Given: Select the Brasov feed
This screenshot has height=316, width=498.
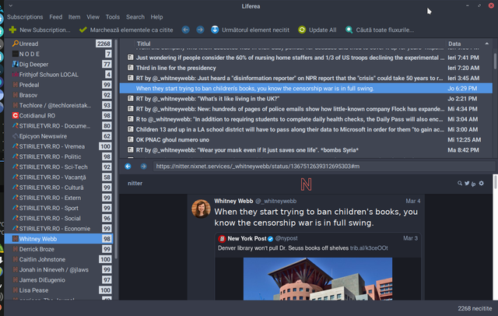Looking at the screenshot, I should pyautogui.click(x=59, y=95).
